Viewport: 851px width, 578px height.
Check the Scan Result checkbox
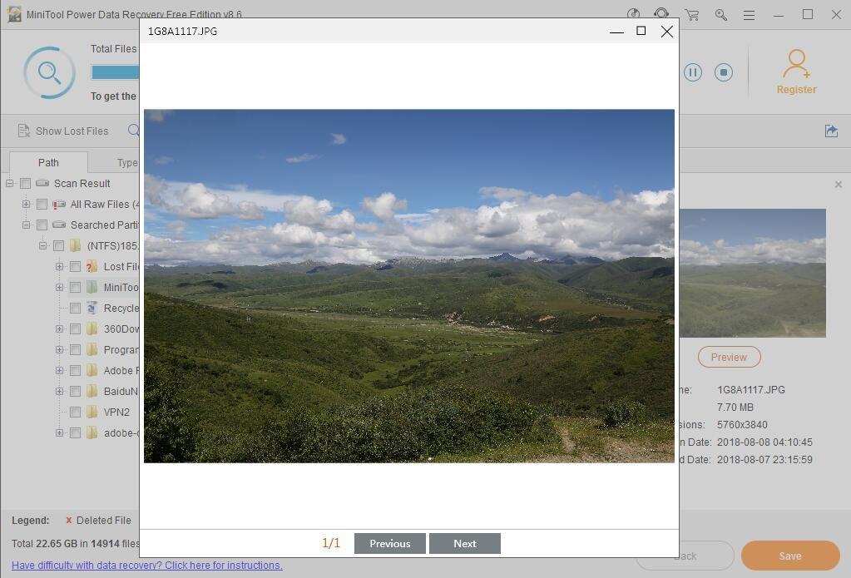click(x=26, y=184)
